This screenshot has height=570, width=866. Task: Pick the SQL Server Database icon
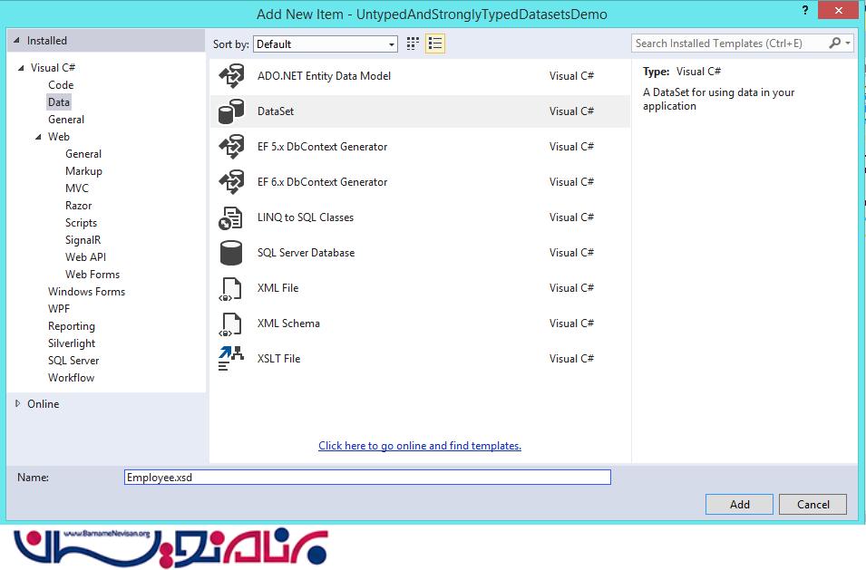point(231,253)
